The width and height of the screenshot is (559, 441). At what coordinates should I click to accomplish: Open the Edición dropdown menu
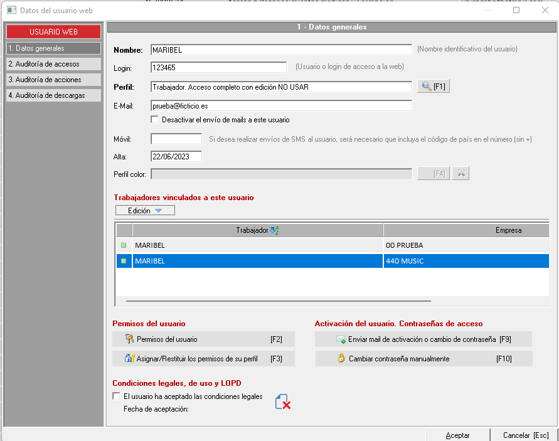(x=145, y=211)
